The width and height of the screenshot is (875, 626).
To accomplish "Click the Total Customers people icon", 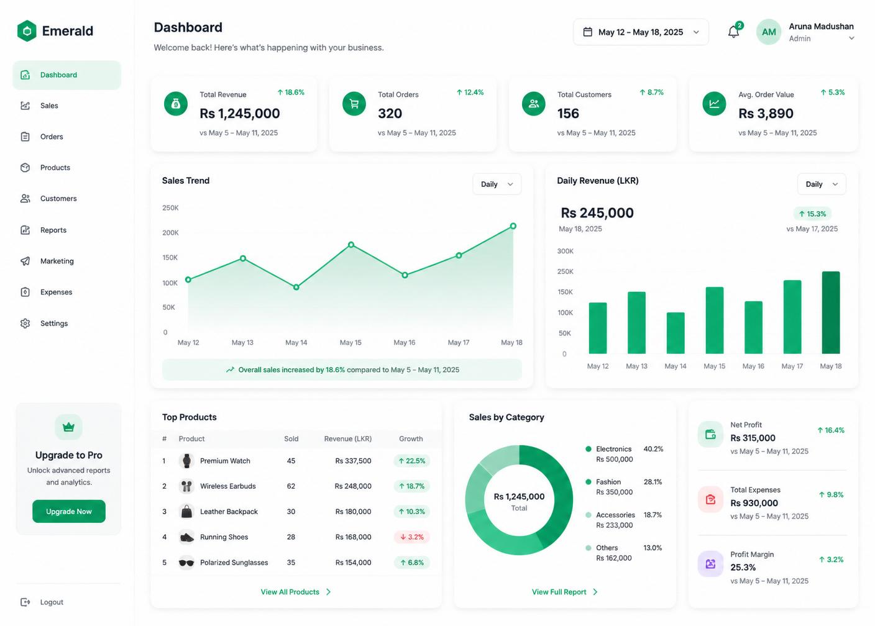I will 534,104.
